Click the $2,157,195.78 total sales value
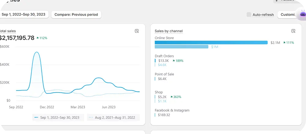Screen dimensions: 306x134 pos(17,38)
